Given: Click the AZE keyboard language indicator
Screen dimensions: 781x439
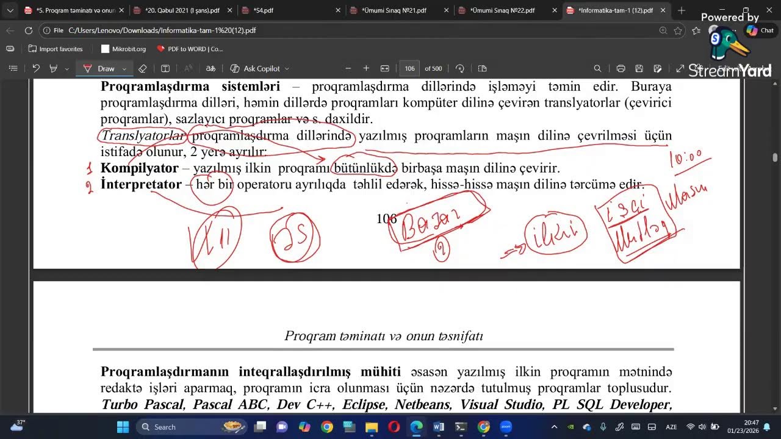Looking at the screenshot, I should (671, 427).
